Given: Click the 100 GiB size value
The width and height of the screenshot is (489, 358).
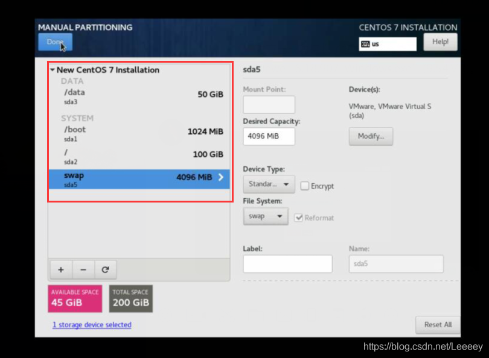Looking at the screenshot, I should click(x=208, y=154).
